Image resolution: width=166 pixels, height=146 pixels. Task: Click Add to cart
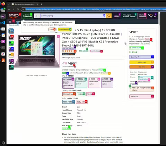point(141,62)
